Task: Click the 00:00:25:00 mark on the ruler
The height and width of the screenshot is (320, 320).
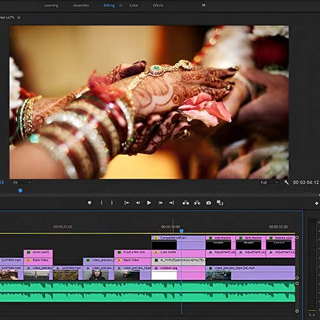Action: pyautogui.click(x=63, y=227)
